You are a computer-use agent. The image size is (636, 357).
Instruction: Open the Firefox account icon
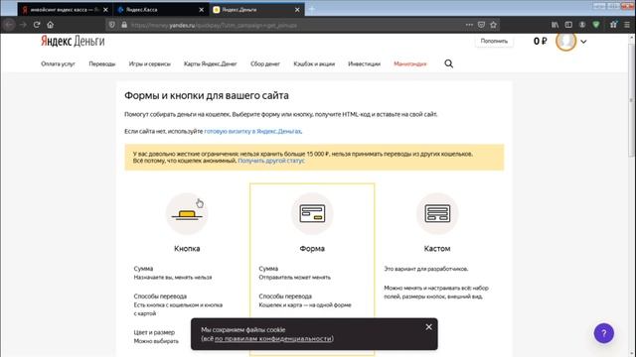582,25
